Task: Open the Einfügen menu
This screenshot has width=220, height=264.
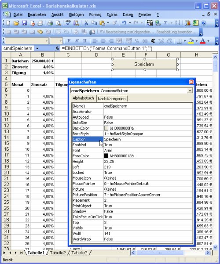Action: [76, 14]
